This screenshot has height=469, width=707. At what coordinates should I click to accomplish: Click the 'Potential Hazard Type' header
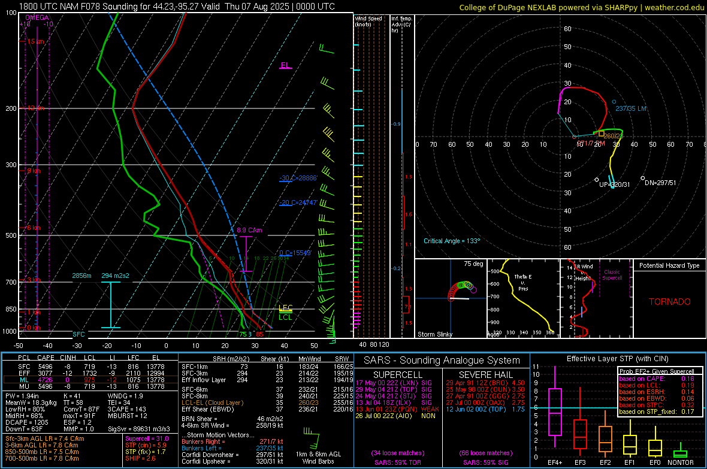pyautogui.click(x=669, y=265)
